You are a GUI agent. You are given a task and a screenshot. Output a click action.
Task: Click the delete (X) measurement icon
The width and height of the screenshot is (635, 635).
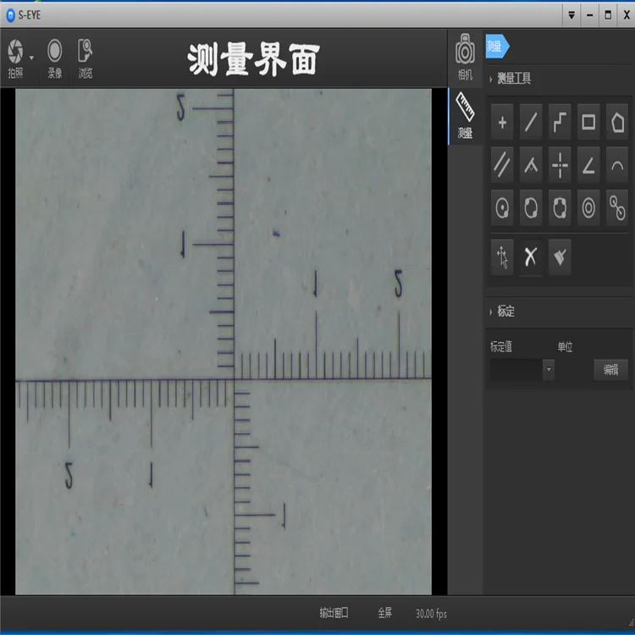(531, 257)
